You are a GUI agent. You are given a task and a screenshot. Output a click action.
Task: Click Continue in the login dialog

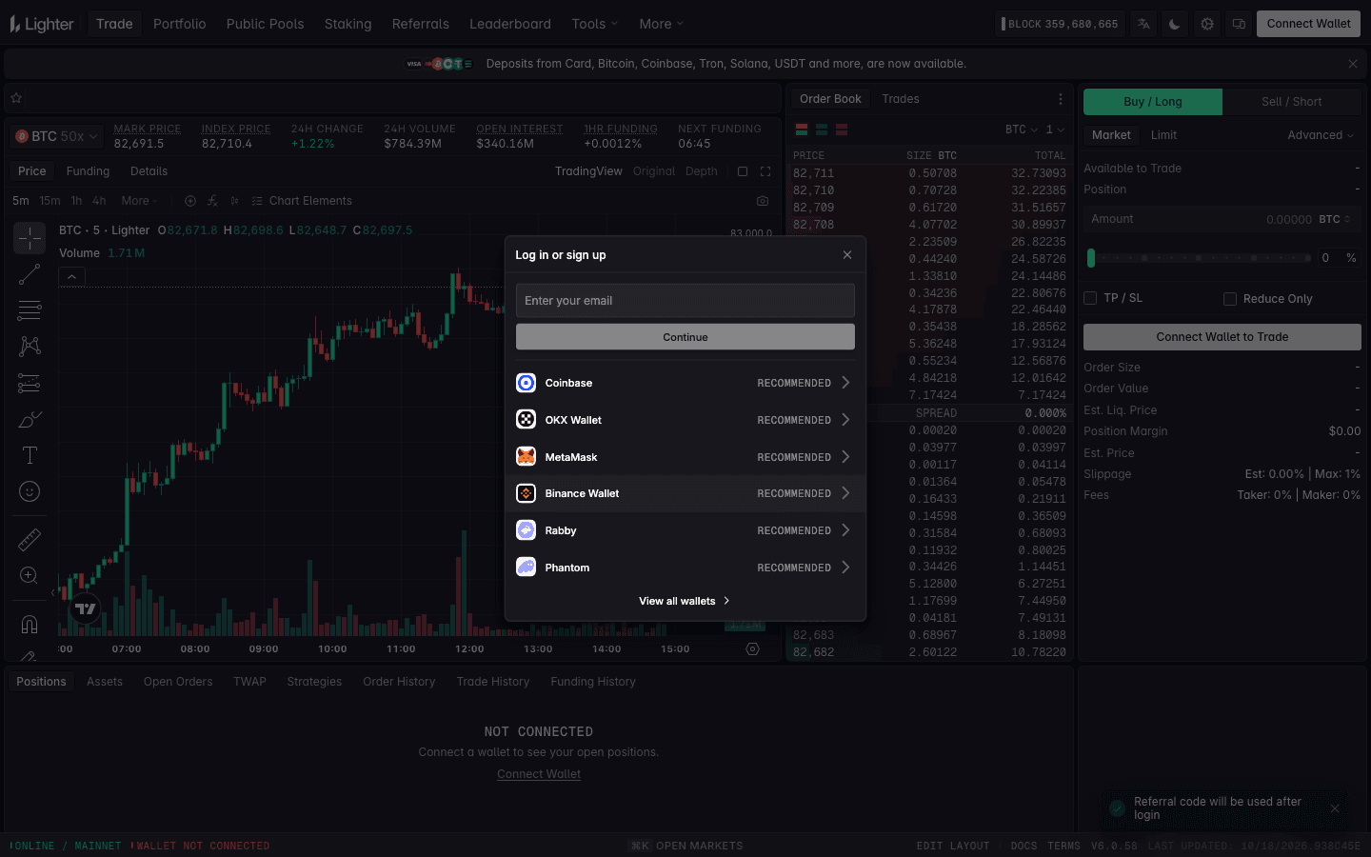click(685, 337)
